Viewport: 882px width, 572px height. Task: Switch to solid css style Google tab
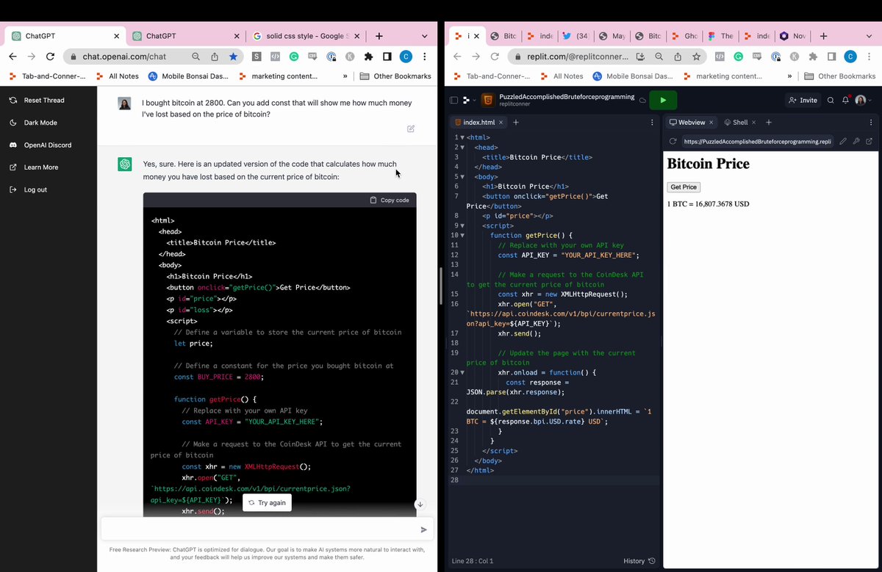point(305,36)
